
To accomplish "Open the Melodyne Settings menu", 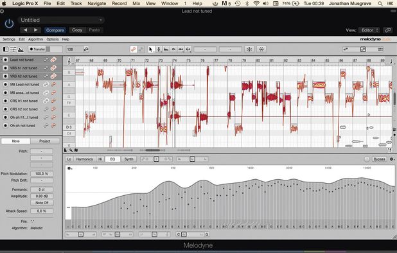I will (9, 39).
